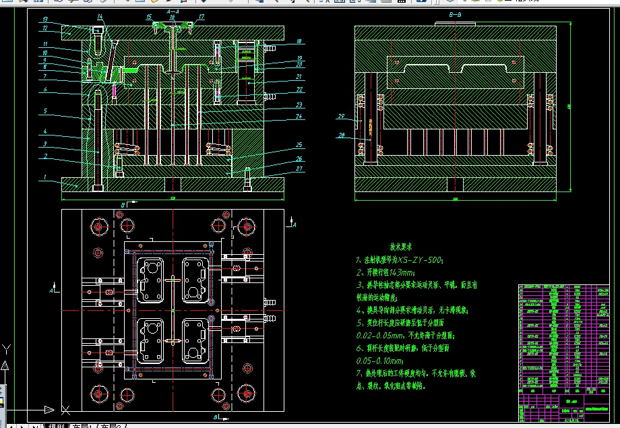Viewport: 620px width, 428px height.
Task: Select the 技术要求 heading text
Action: [401, 247]
